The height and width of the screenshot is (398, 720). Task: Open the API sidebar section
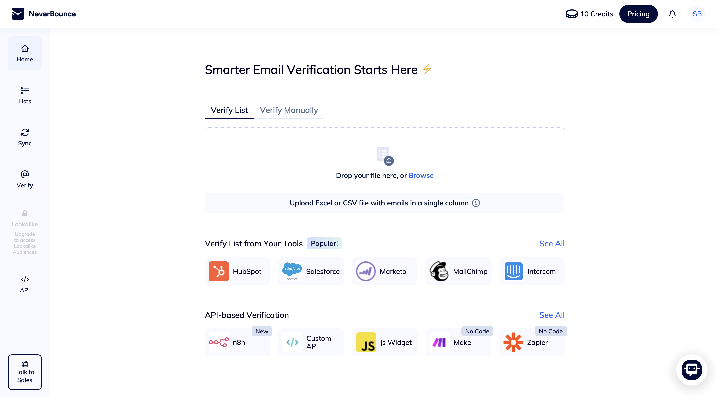tap(25, 284)
